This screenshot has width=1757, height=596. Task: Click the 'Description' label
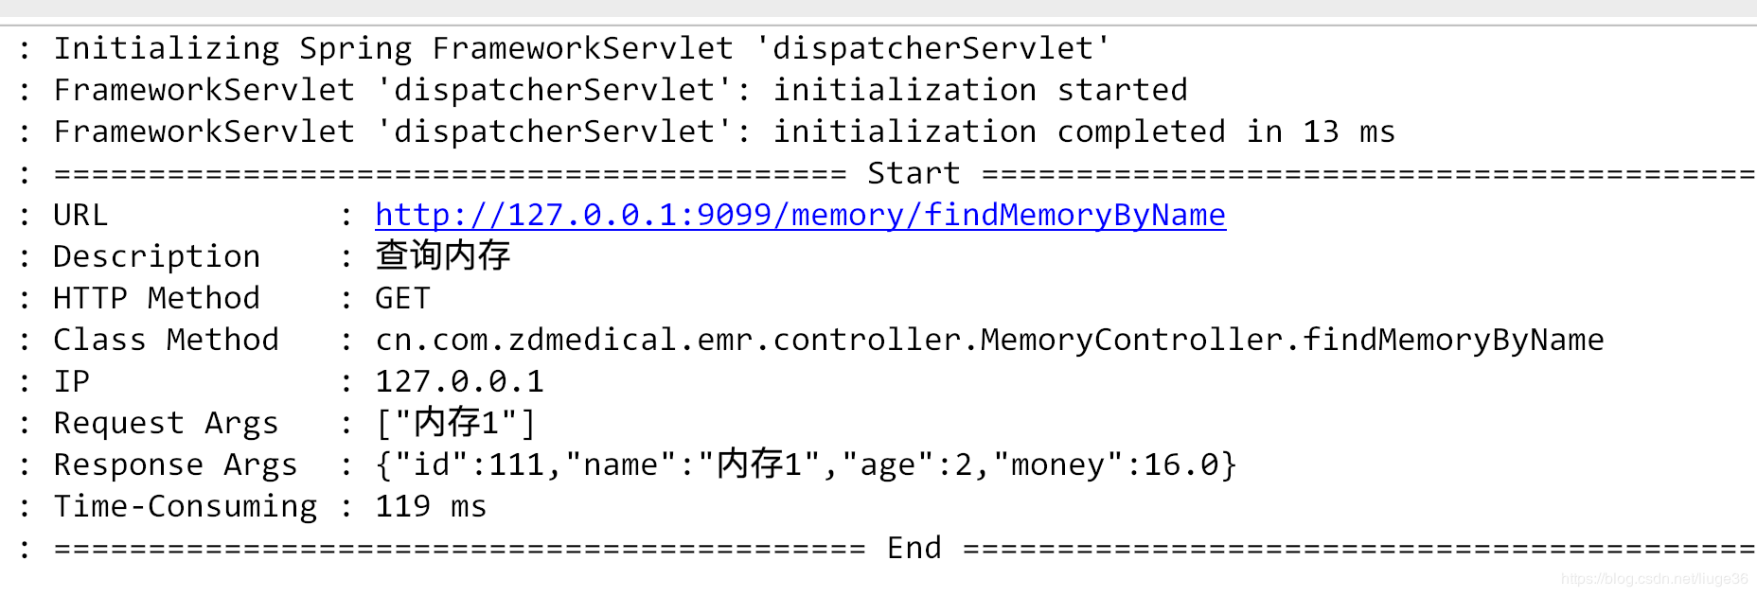[156, 256]
